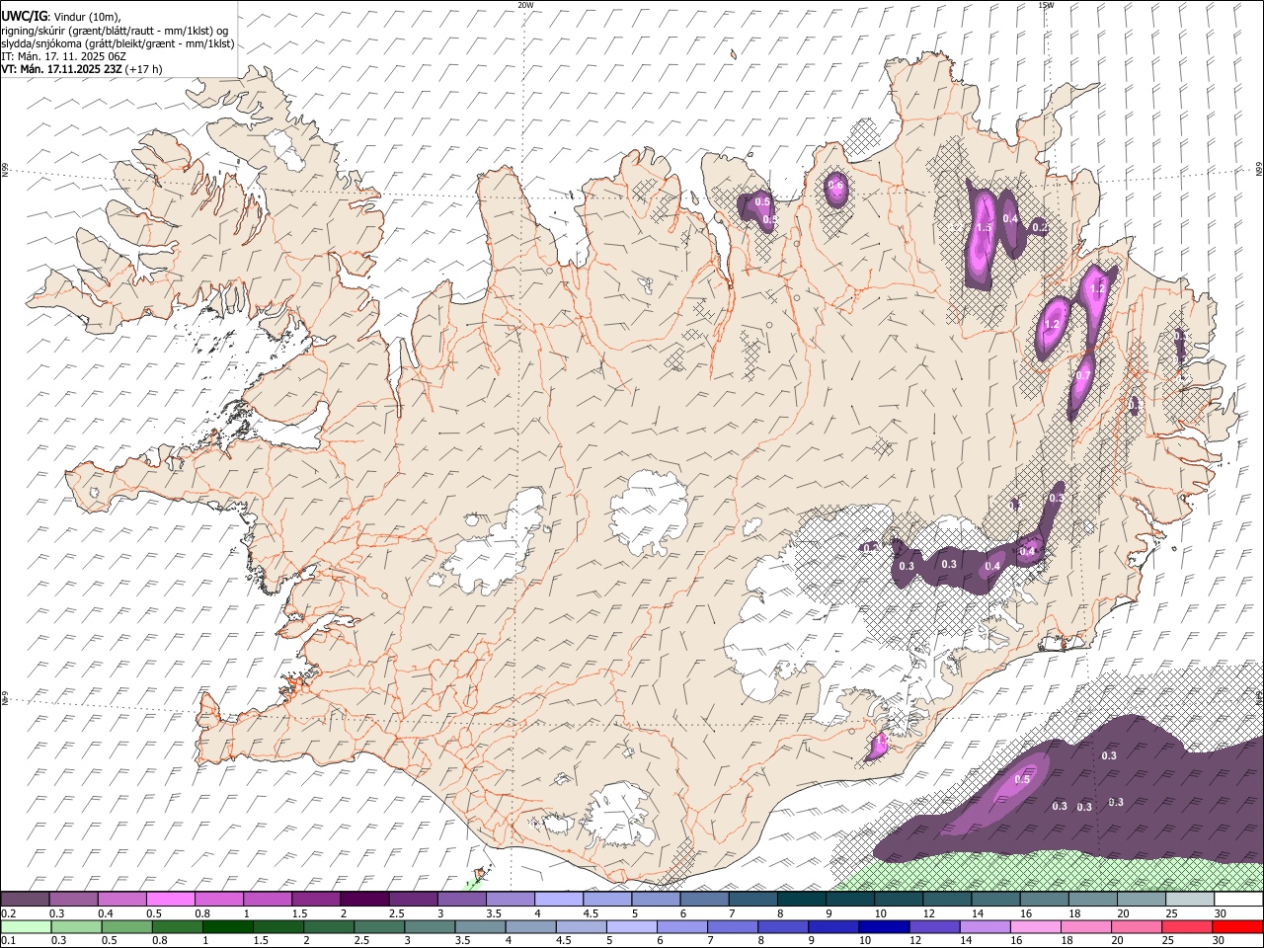Click the light pink 16 swatch in bottom legend row

[1036, 927]
